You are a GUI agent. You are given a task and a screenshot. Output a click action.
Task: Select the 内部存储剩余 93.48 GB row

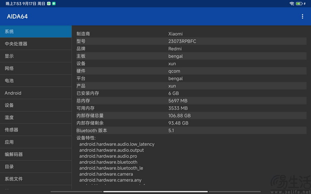click(192, 123)
